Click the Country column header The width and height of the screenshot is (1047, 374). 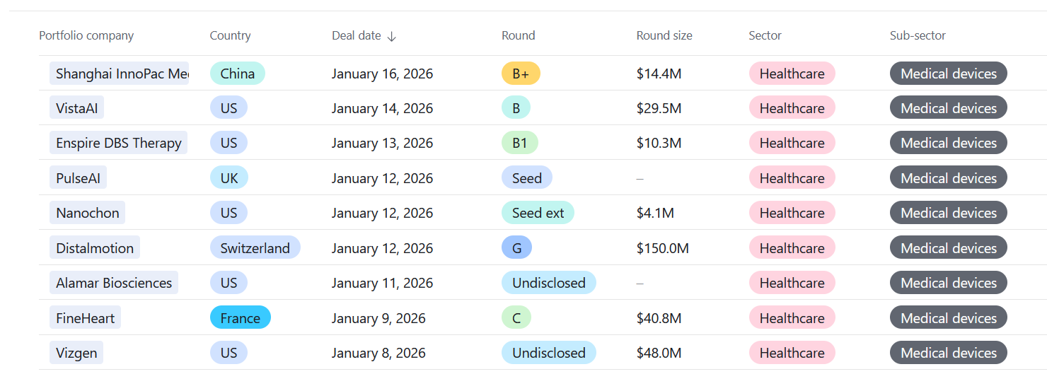230,35
